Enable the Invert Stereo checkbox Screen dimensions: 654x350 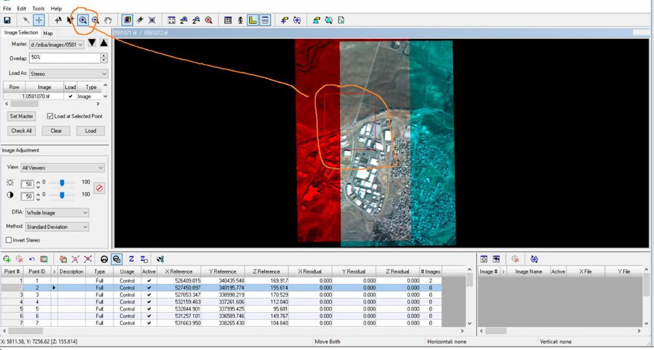click(9, 240)
